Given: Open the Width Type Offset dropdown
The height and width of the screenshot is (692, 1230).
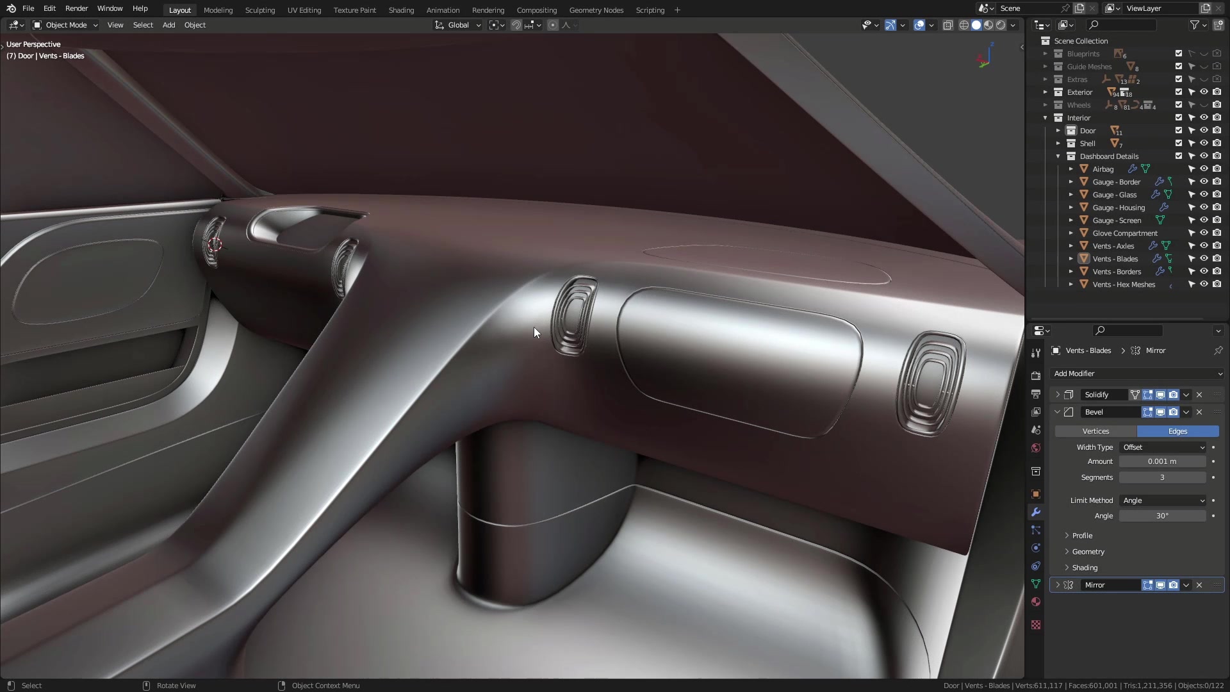Looking at the screenshot, I should [x=1163, y=447].
